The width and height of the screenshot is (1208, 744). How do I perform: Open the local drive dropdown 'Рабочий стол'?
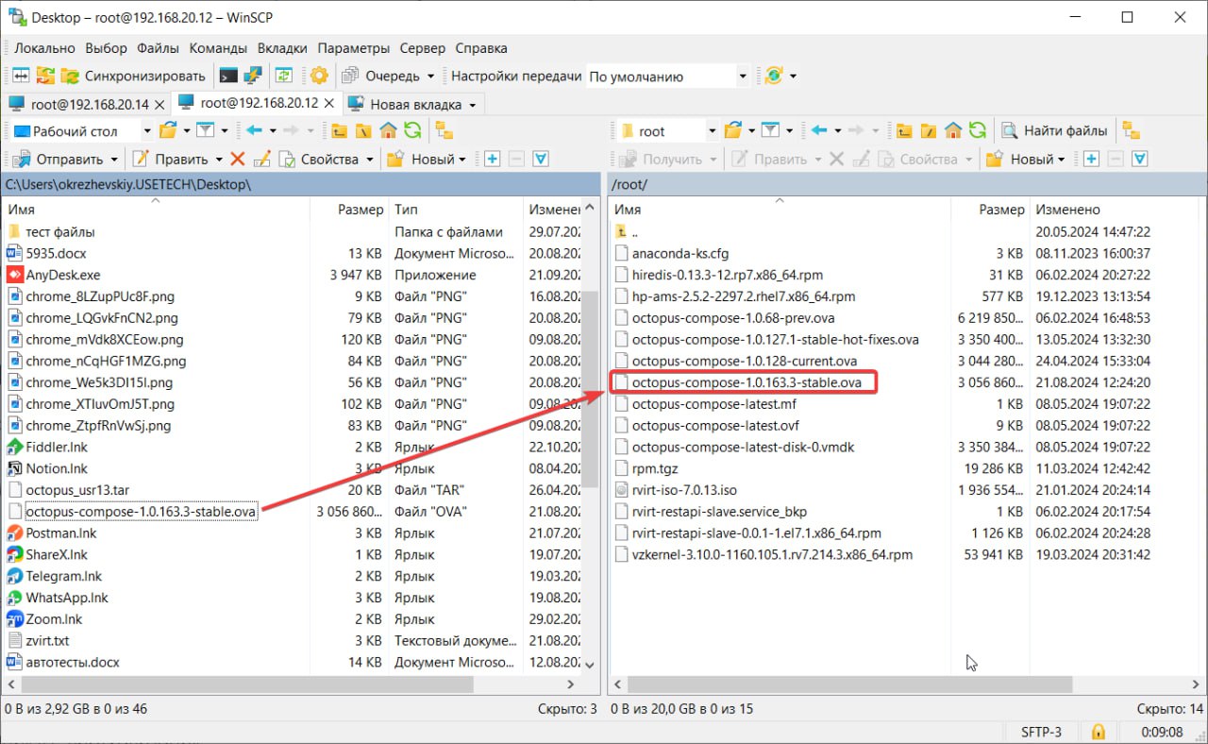coord(81,130)
